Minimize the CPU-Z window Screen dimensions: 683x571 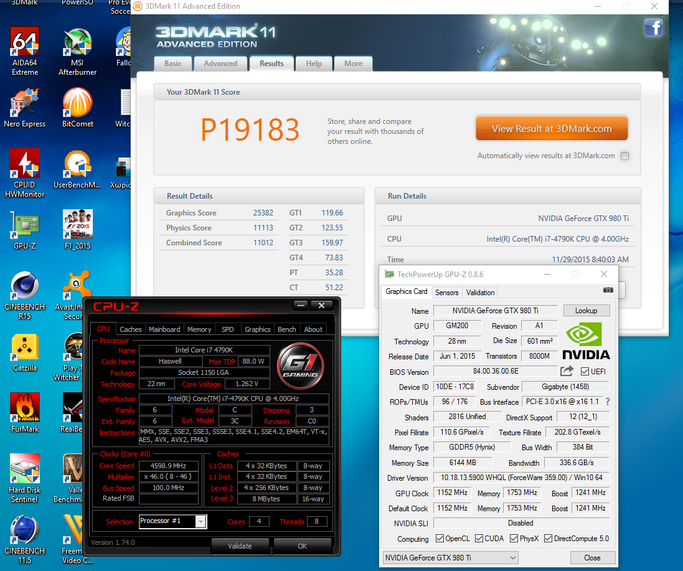301,305
